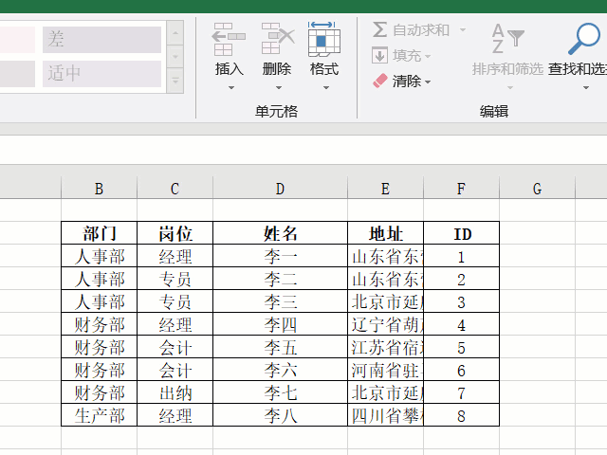Viewport: 607px width, 455px height.
Task: Select column D header
Action: point(281,189)
